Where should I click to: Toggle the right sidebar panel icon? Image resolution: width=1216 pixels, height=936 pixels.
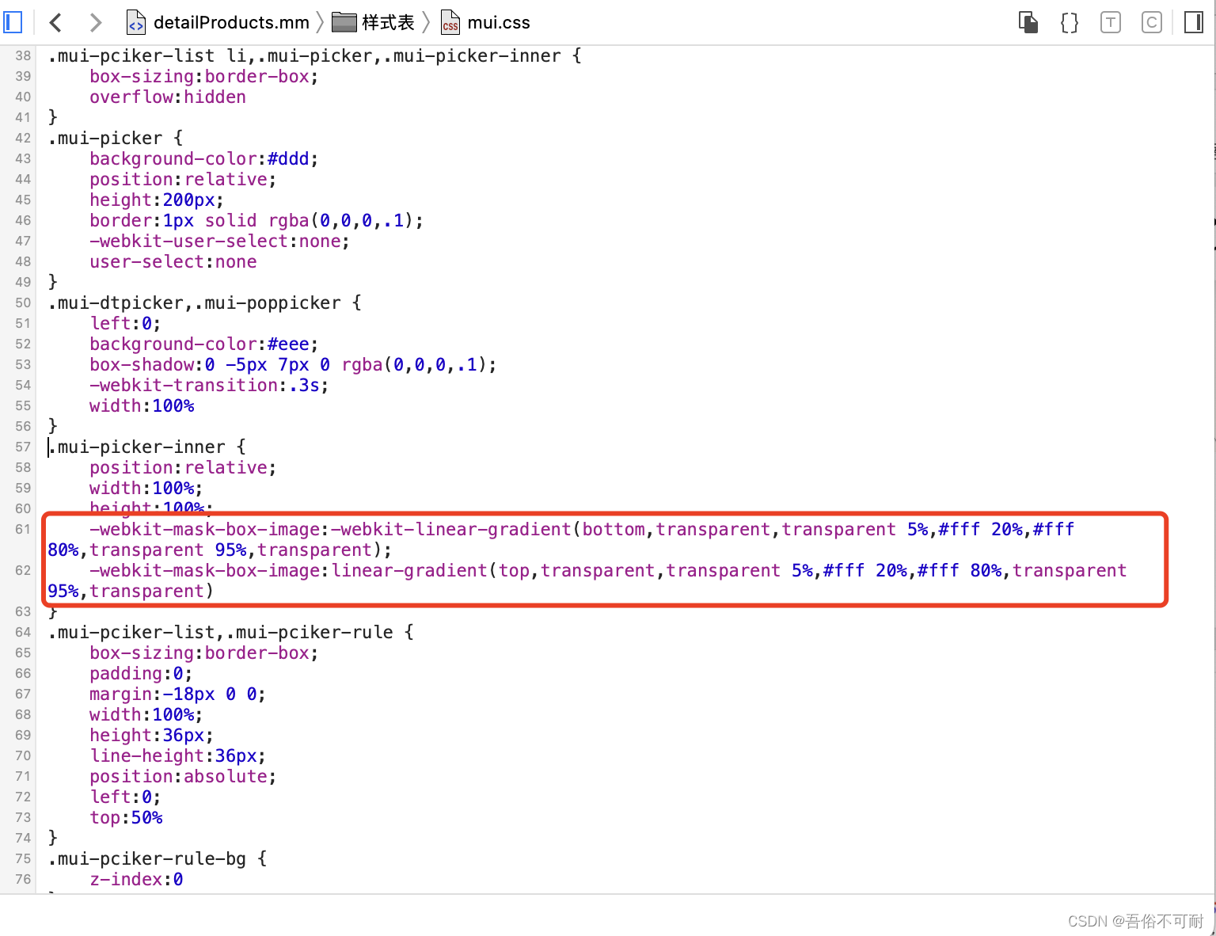point(1193,22)
